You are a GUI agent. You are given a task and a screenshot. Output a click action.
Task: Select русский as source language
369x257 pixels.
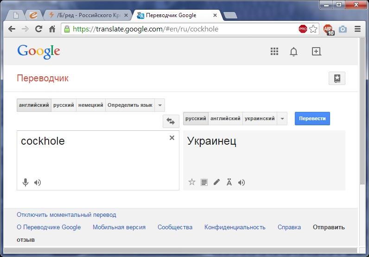tap(64, 105)
